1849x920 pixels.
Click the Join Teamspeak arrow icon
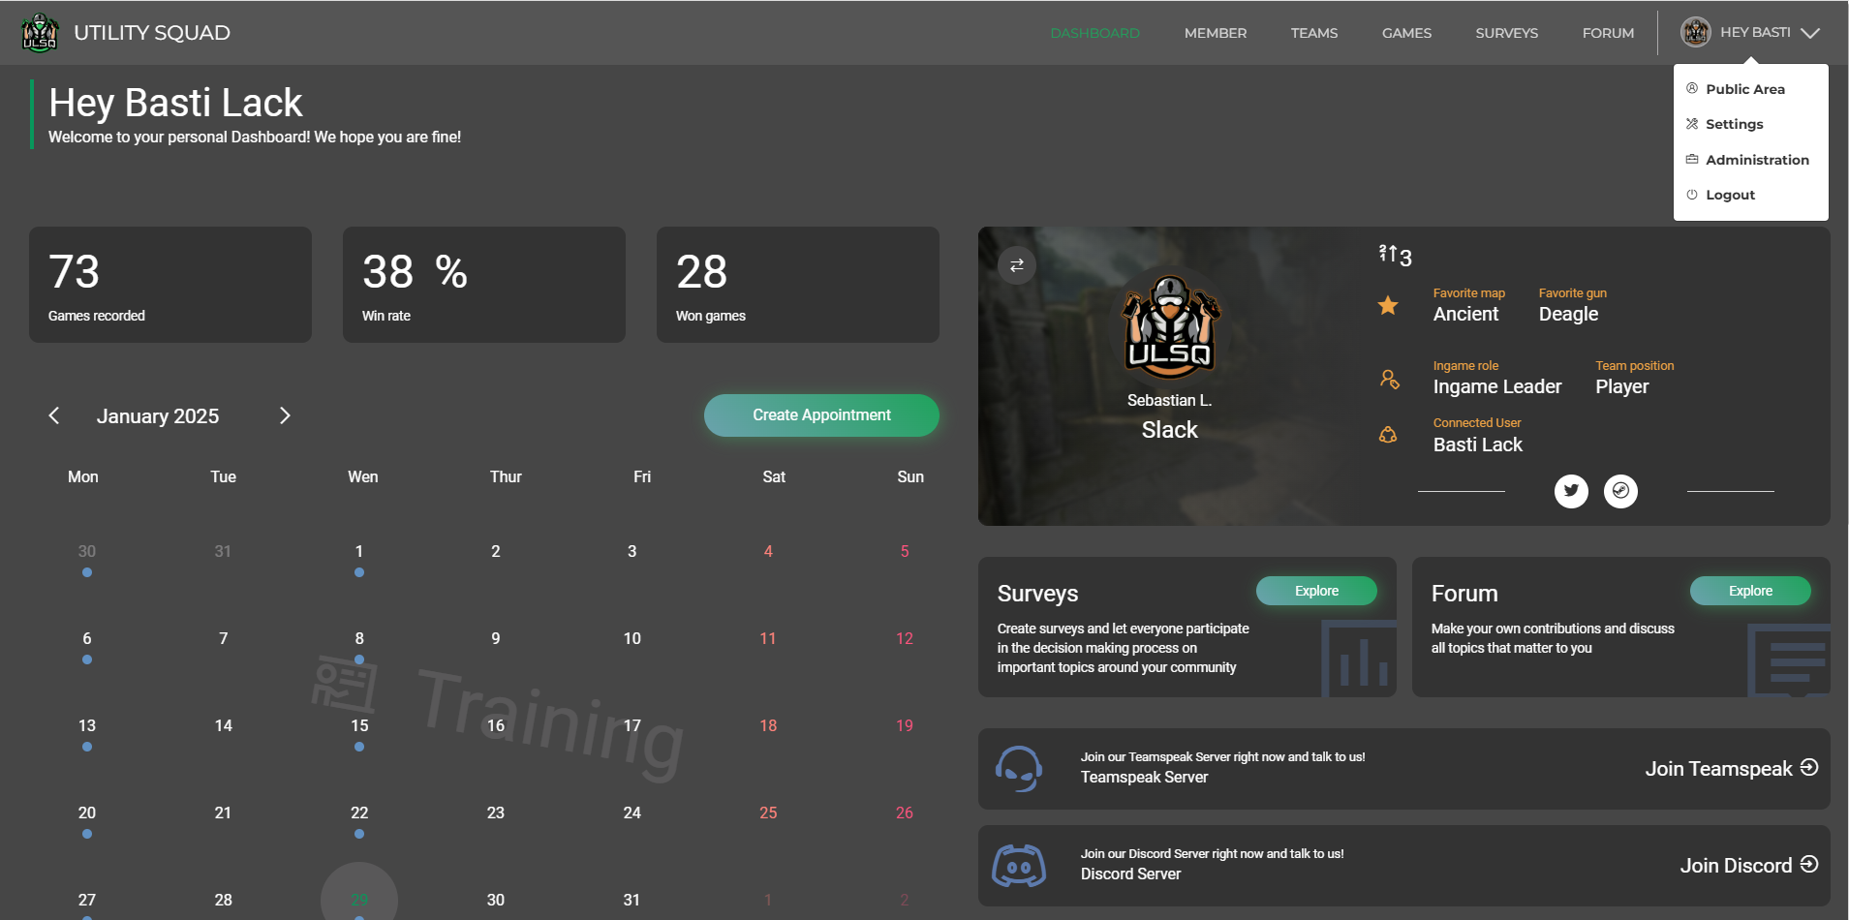1808,767
